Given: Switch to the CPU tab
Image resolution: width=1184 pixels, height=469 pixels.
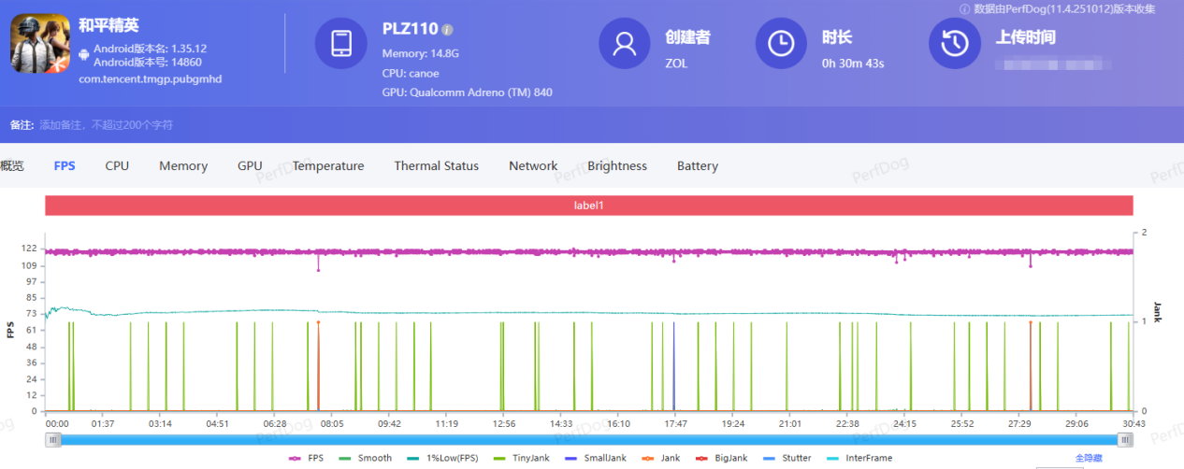Looking at the screenshot, I should pyautogui.click(x=117, y=165).
